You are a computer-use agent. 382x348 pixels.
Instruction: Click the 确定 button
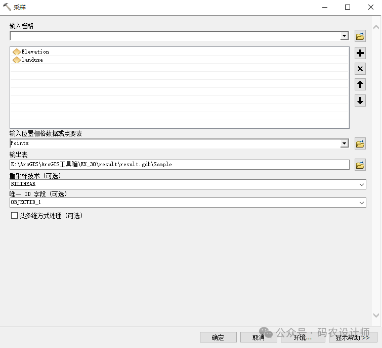tap(218, 337)
